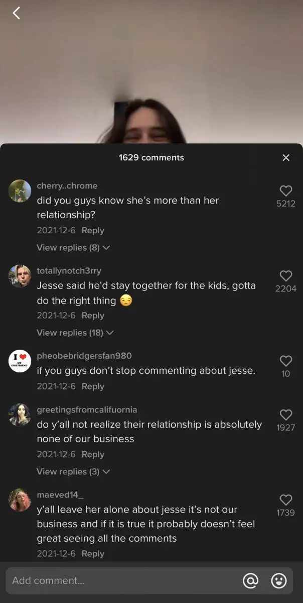Close the comments panel
The width and height of the screenshot is (303, 603).
click(x=286, y=158)
